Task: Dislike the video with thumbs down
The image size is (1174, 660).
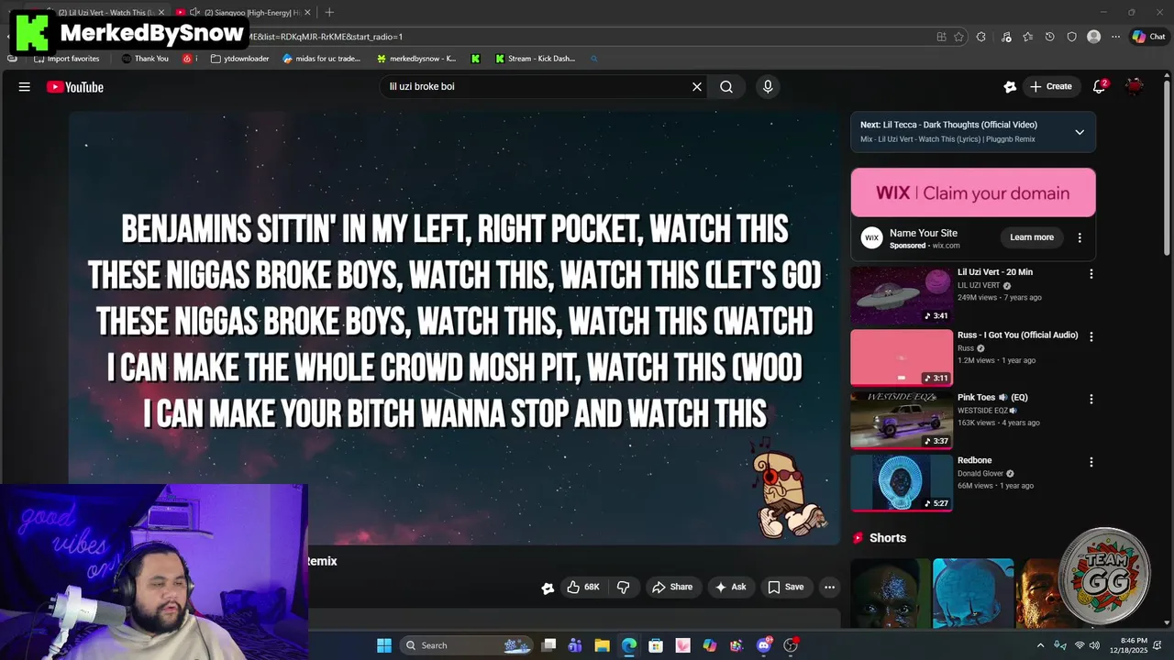Action: click(623, 588)
